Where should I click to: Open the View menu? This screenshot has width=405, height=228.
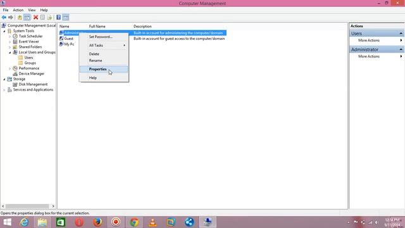[32, 10]
